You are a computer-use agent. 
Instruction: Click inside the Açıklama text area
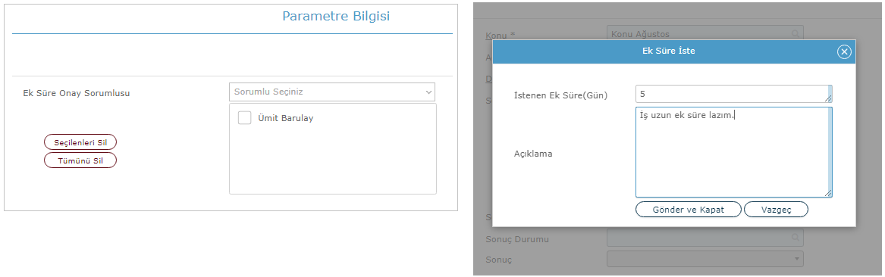click(x=731, y=152)
